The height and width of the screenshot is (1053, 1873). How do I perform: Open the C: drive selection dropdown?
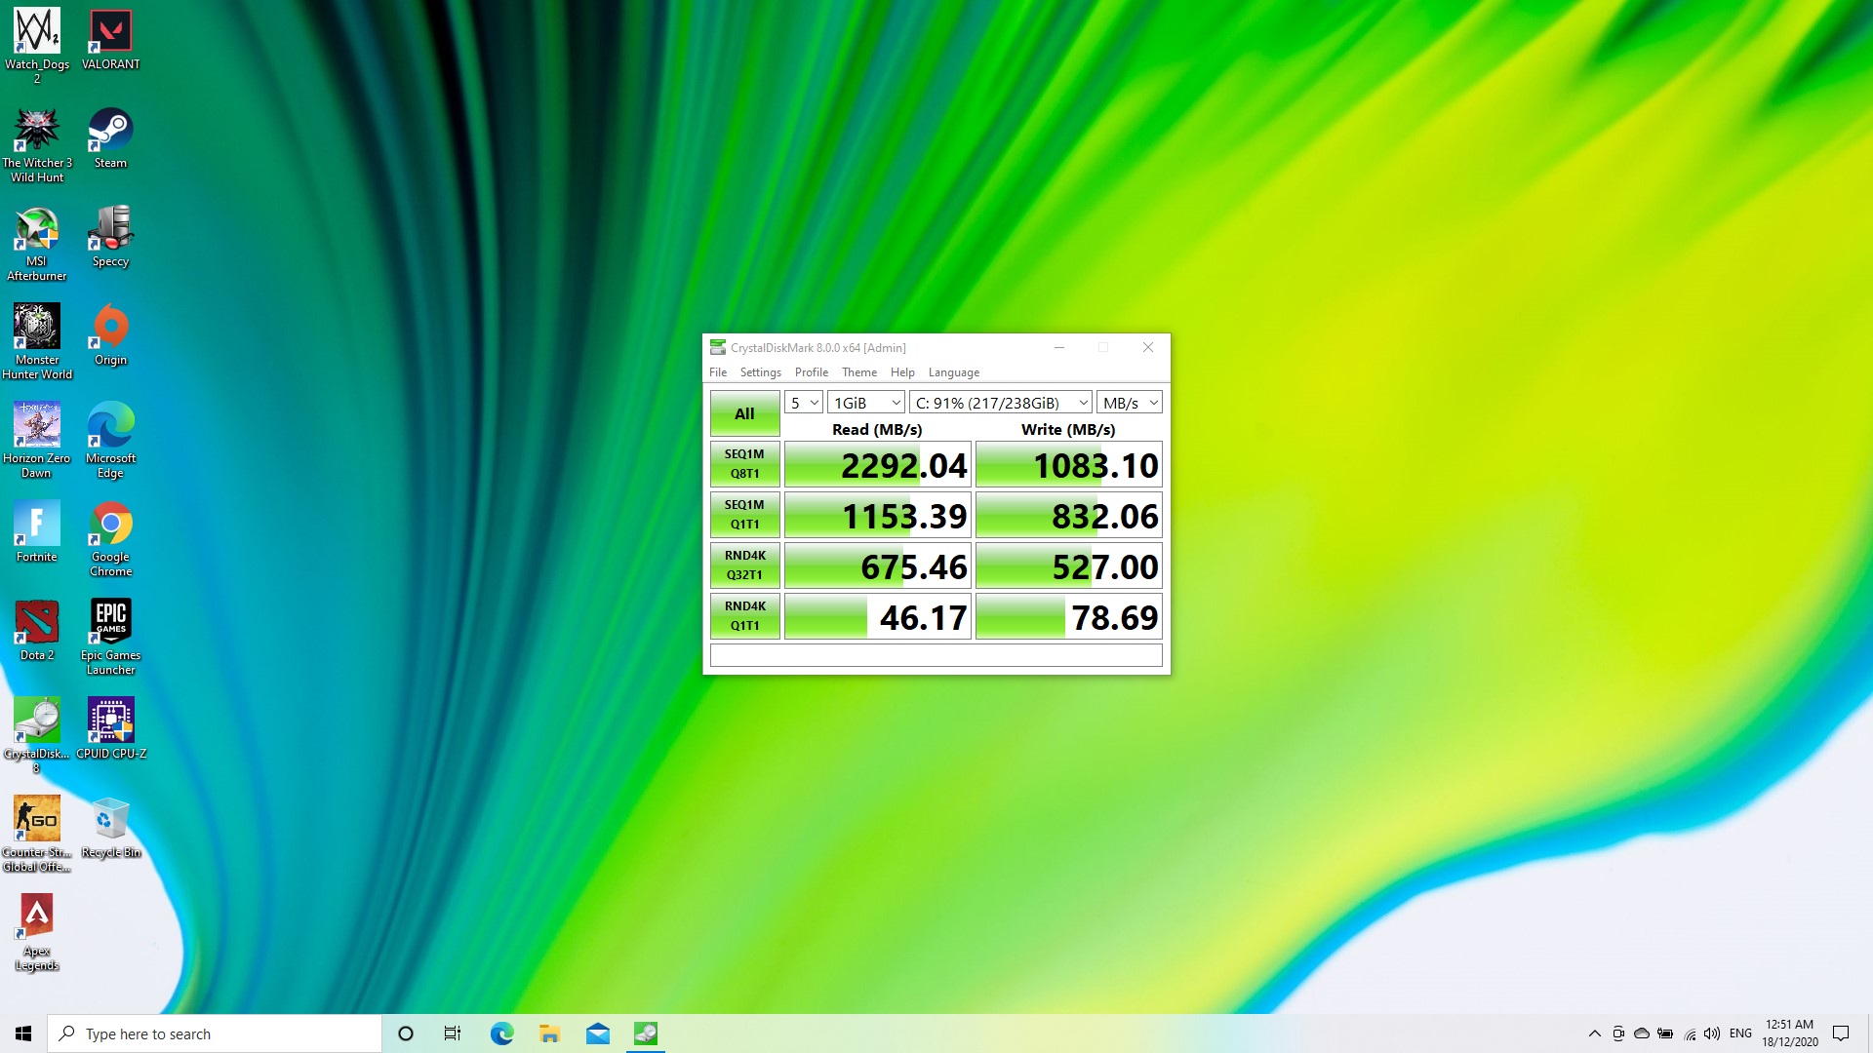pos(1000,403)
